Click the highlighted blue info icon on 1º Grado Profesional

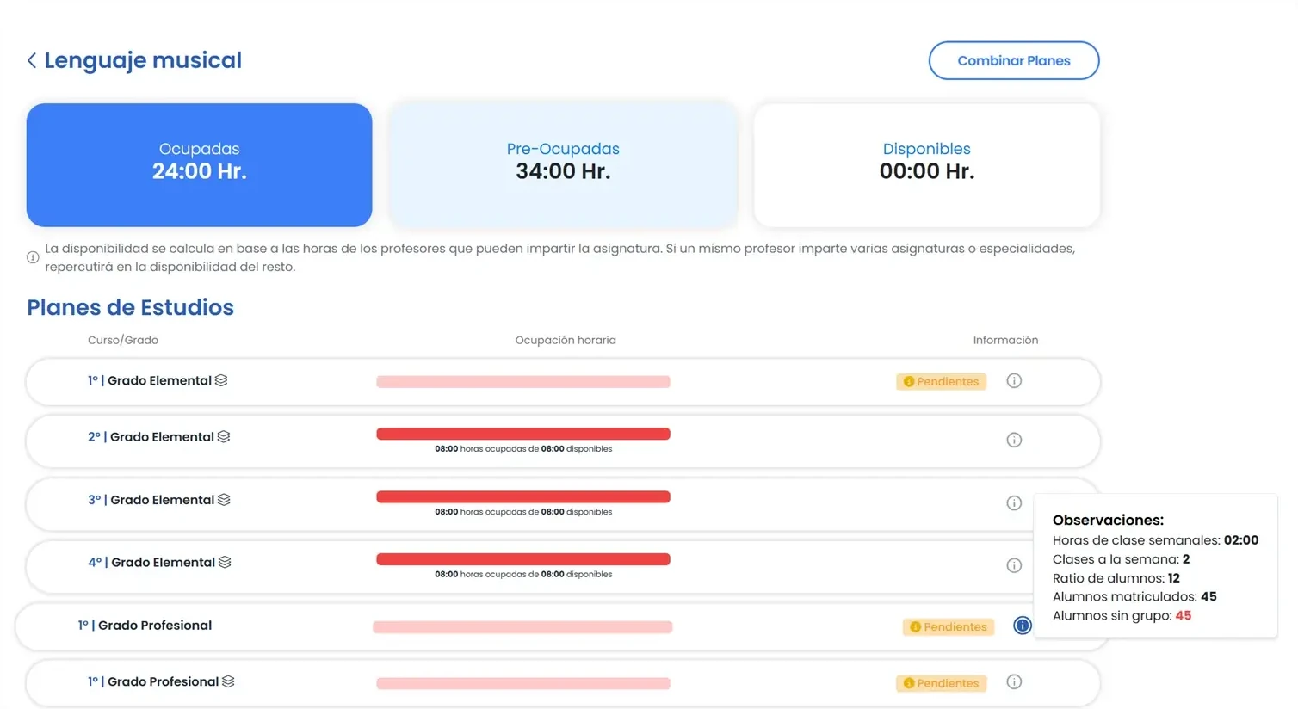tap(1022, 626)
